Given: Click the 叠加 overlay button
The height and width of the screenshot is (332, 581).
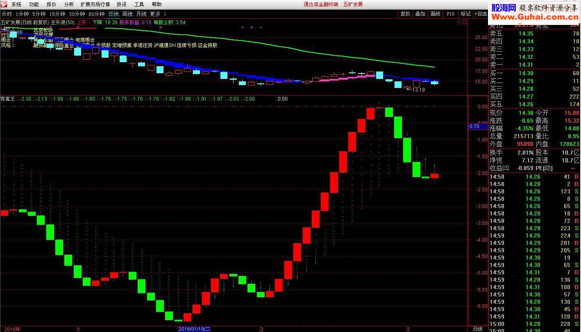Looking at the screenshot, I should click(420, 14).
